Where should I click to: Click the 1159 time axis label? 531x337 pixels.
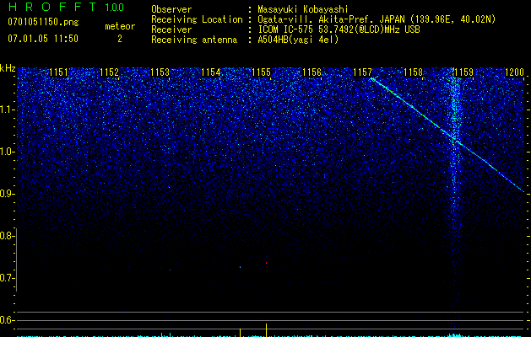pos(464,72)
